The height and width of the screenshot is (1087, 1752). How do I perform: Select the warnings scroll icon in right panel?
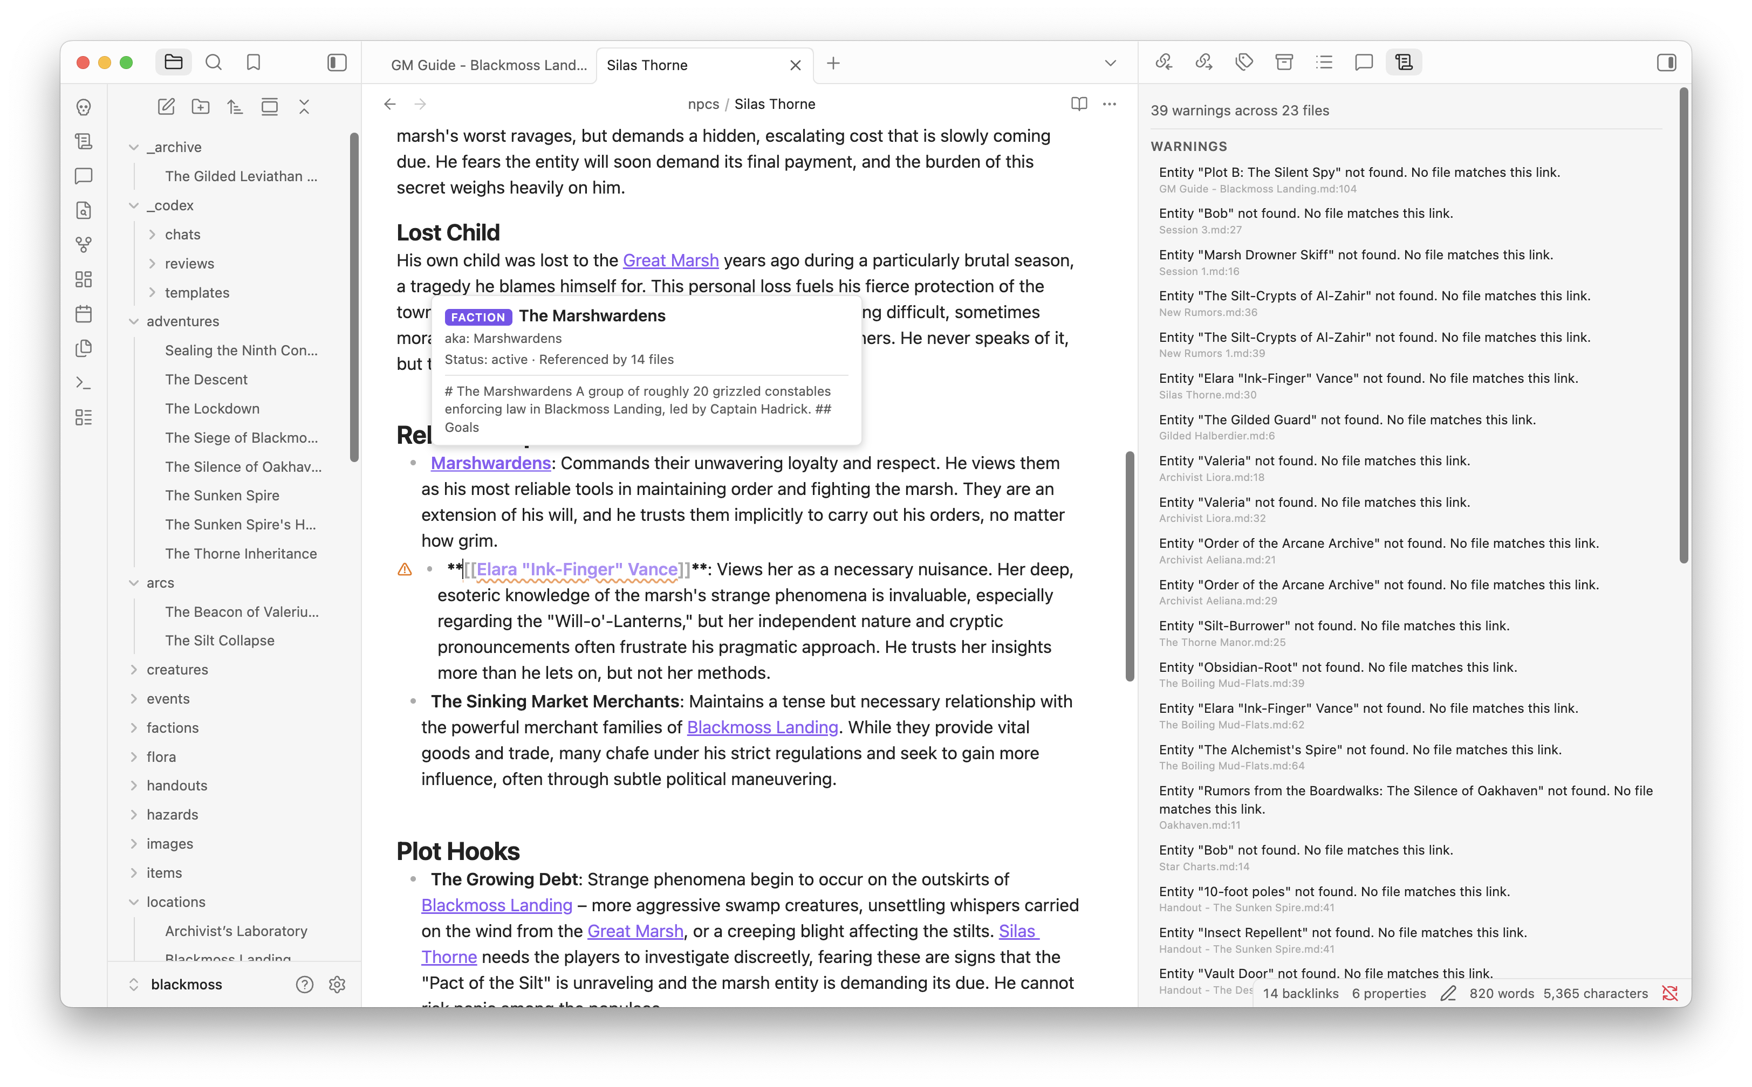pyautogui.click(x=1404, y=63)
